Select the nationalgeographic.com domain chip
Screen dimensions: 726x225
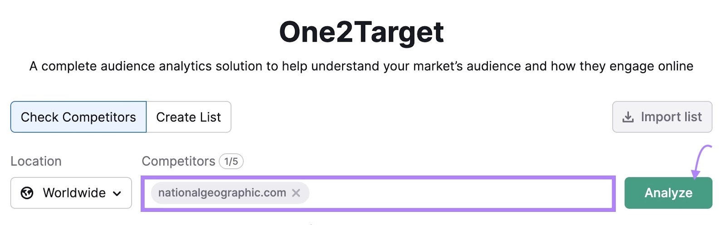(x=222, y=193)
